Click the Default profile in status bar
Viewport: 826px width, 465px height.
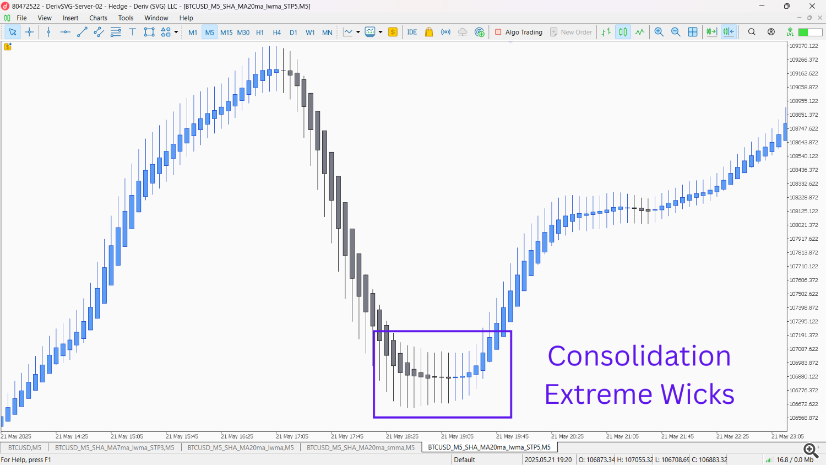(464, 459)
